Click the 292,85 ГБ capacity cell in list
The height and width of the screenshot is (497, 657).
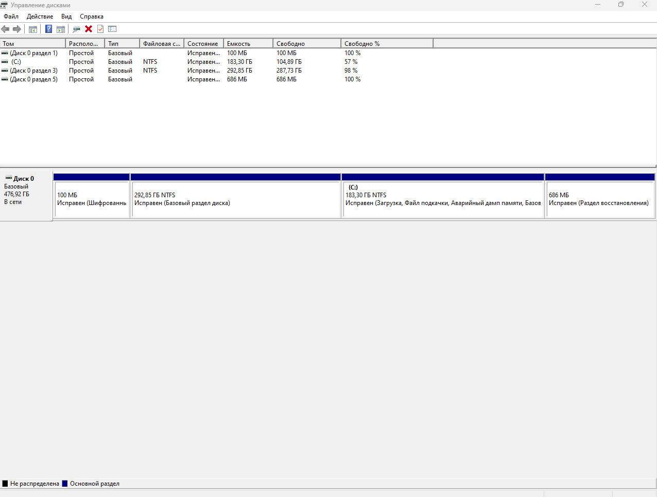[239, 71]
